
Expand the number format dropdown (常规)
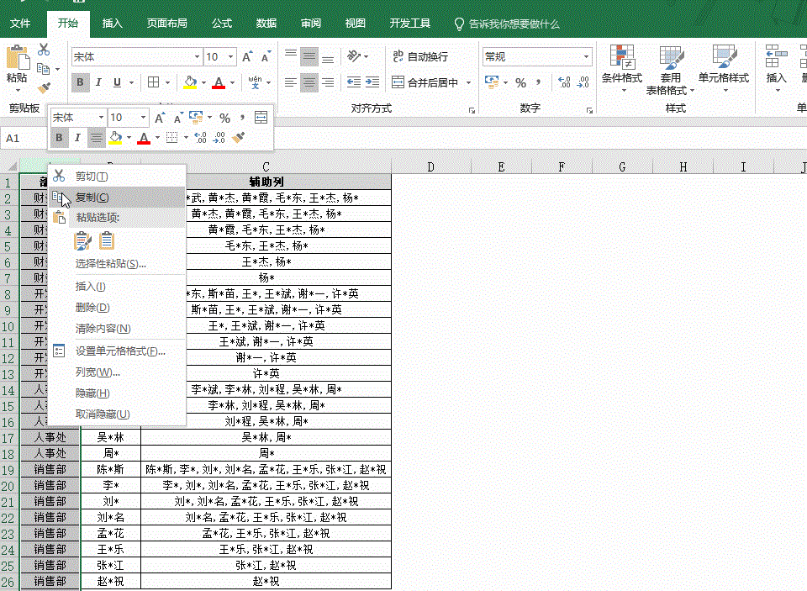pyautogui.click(x=587, y=57)
